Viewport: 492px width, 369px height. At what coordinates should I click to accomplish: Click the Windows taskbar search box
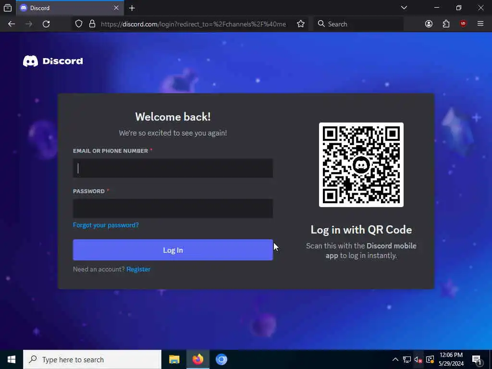92,359
